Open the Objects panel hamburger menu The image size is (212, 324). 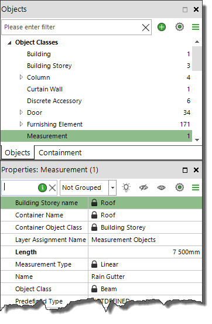(x=196, y=27)
